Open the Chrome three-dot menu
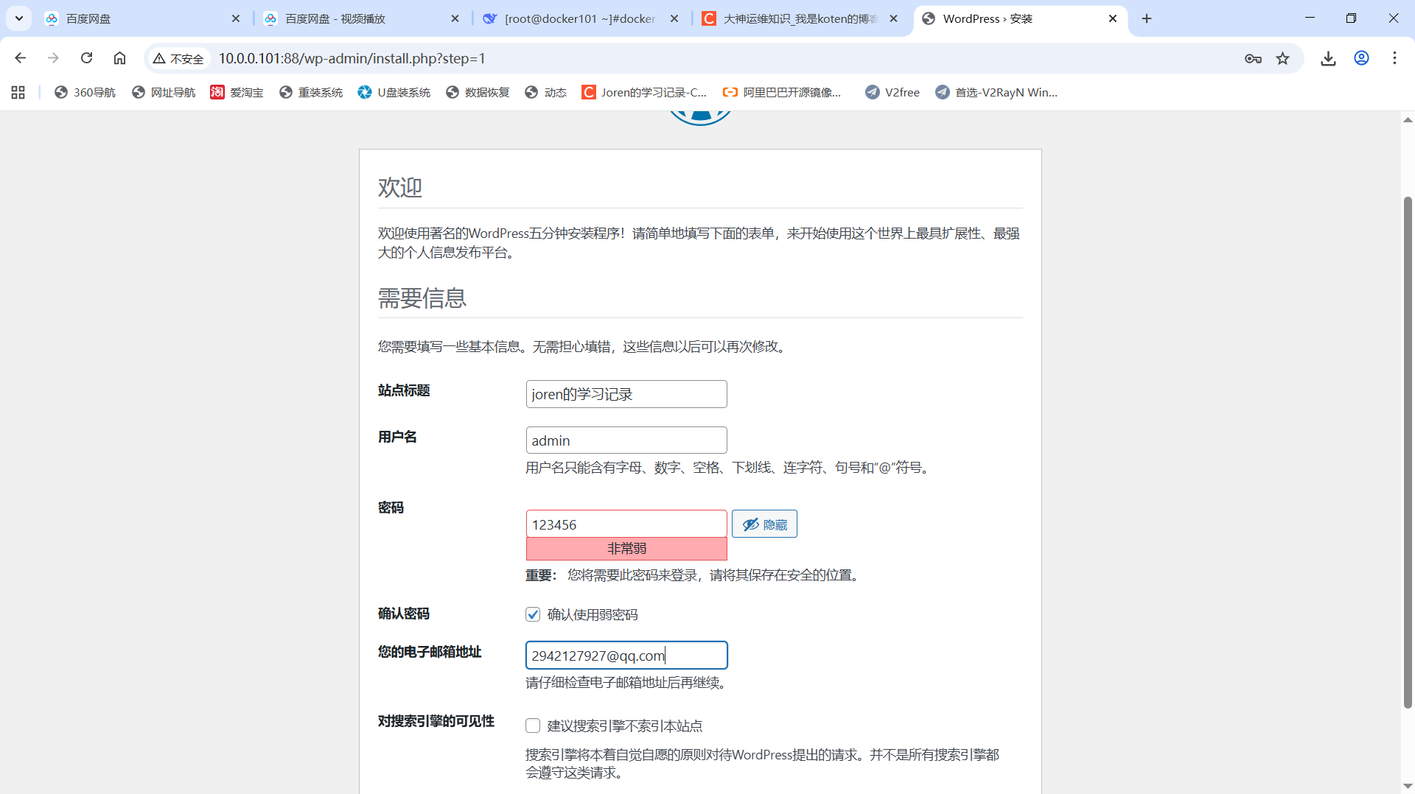 [1394, 58]
